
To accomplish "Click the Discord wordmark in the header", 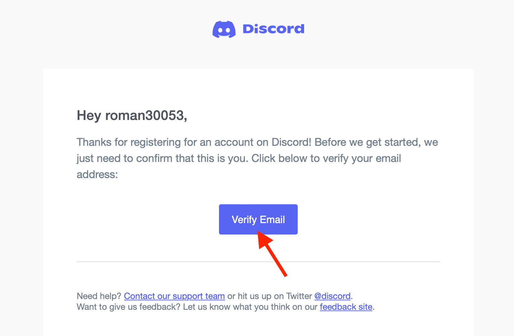I will click(273, 29).
